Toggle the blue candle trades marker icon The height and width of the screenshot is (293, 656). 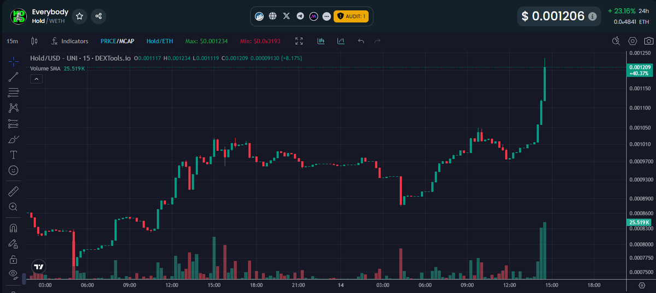(x=321, y=41)
